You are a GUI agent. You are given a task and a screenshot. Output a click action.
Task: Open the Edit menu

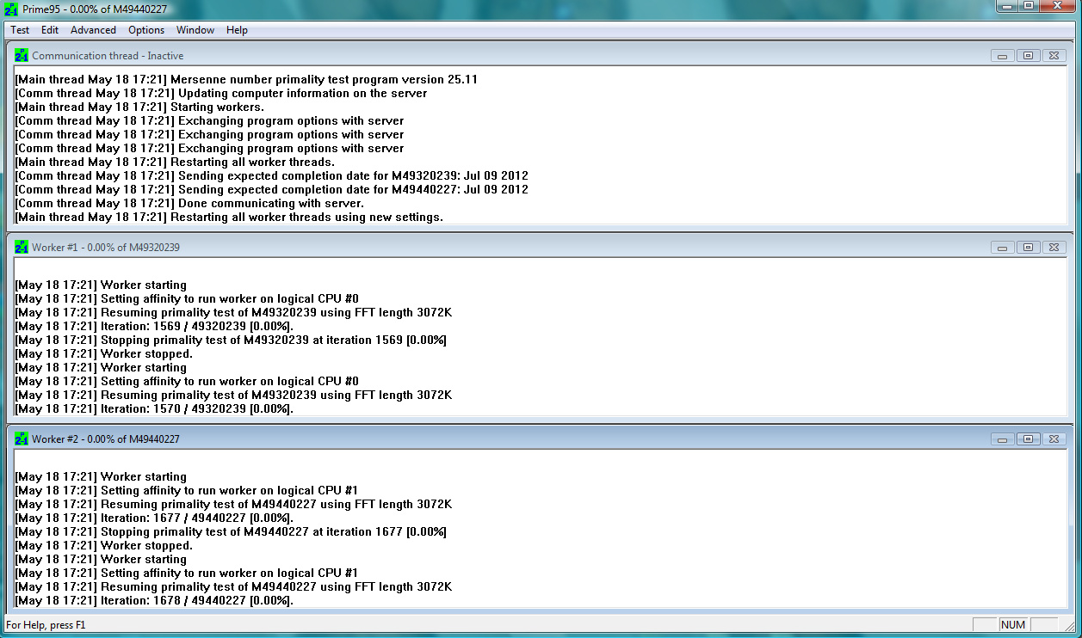pos(50,30)
